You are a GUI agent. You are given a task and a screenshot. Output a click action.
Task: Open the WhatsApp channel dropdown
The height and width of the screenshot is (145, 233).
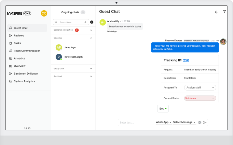point(164,122)
